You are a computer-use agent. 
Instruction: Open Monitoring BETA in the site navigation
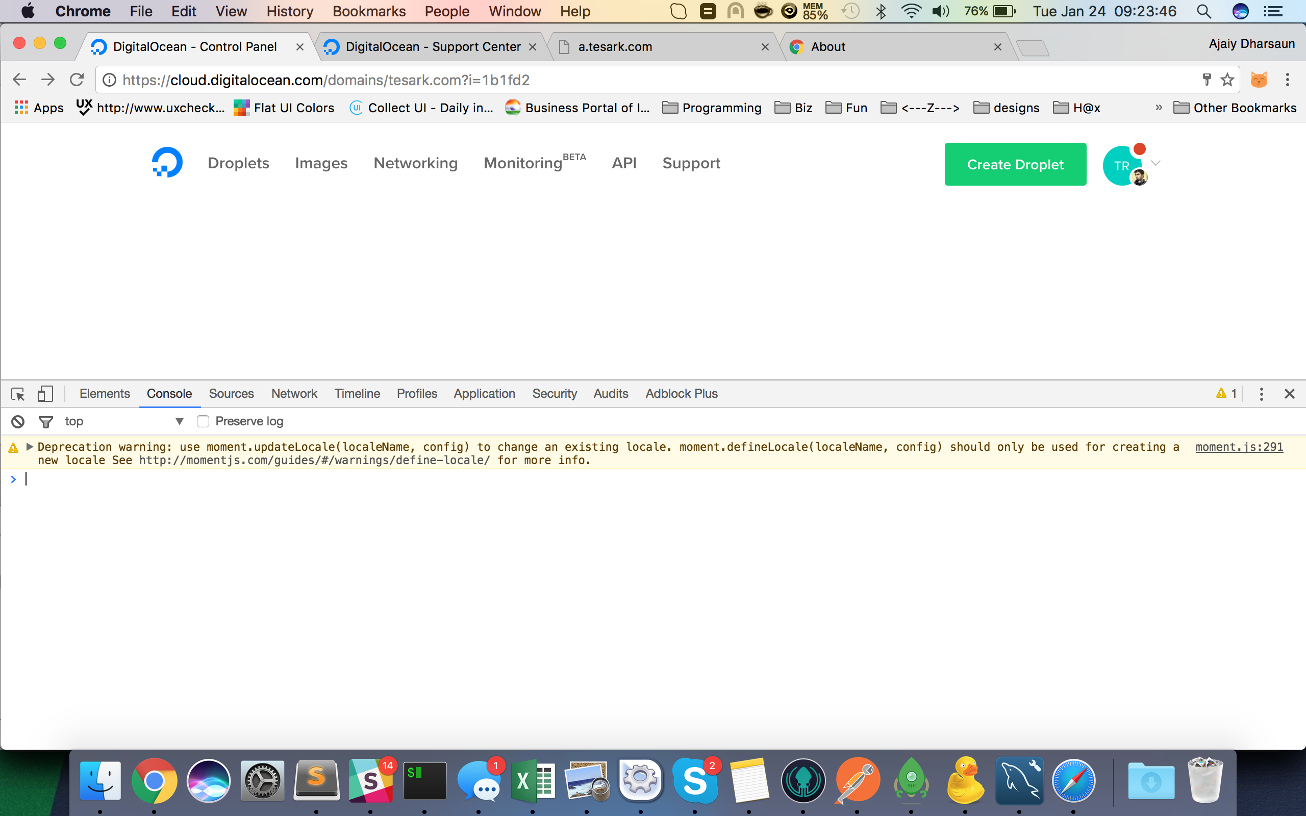coord(534,162)
